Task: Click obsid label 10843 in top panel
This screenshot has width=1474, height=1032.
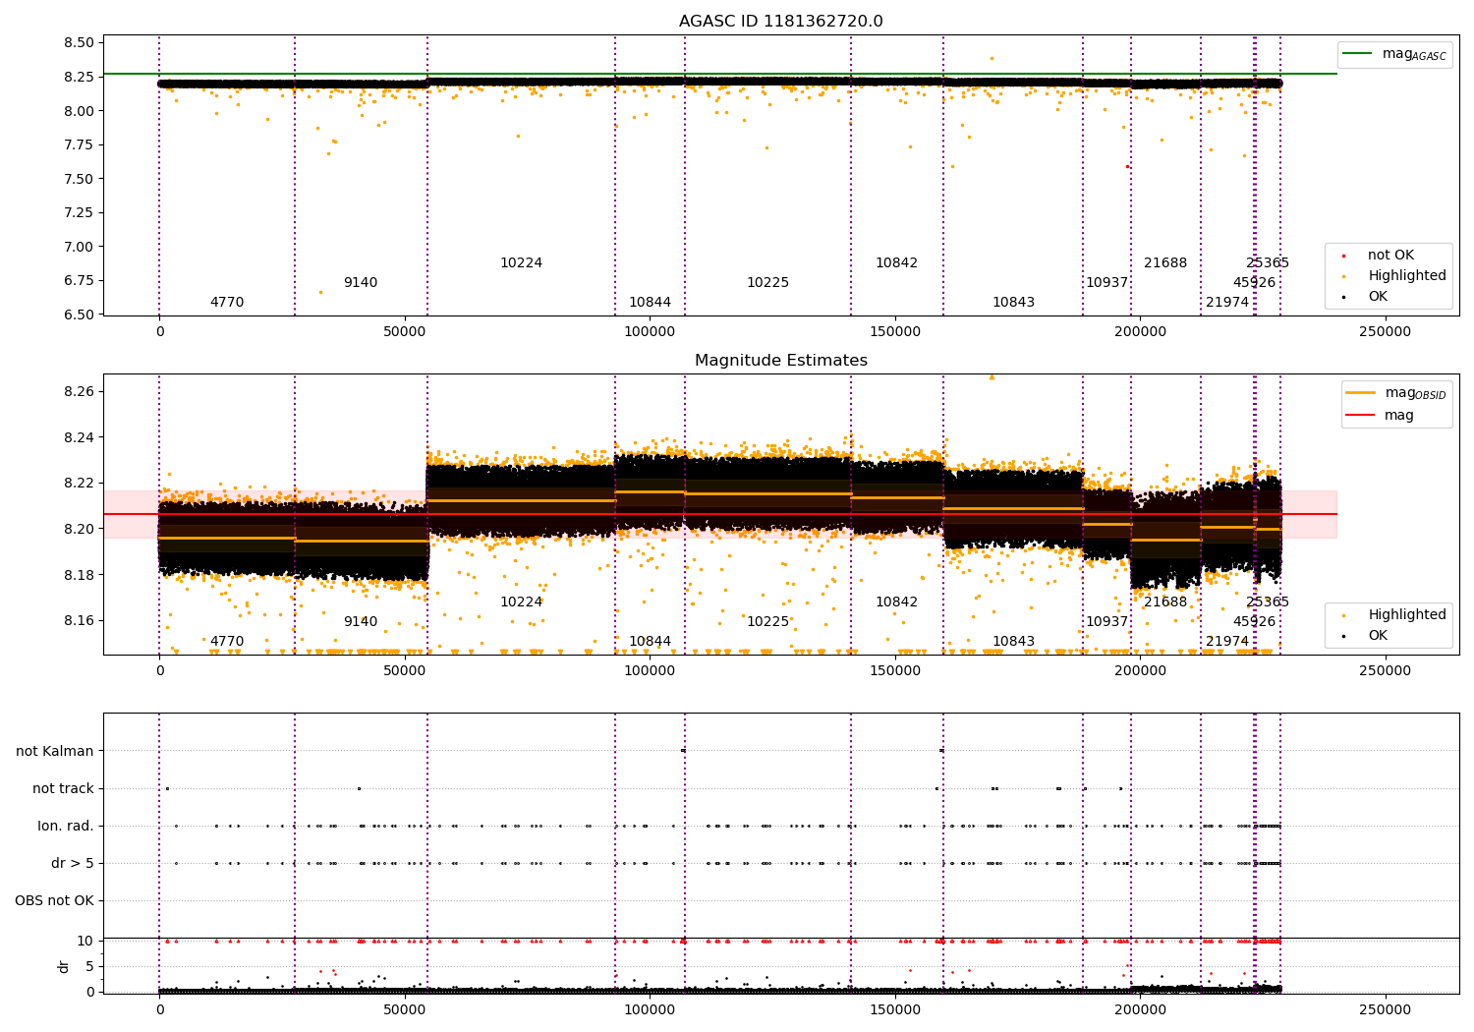Action: click(x=1013, y=302)
